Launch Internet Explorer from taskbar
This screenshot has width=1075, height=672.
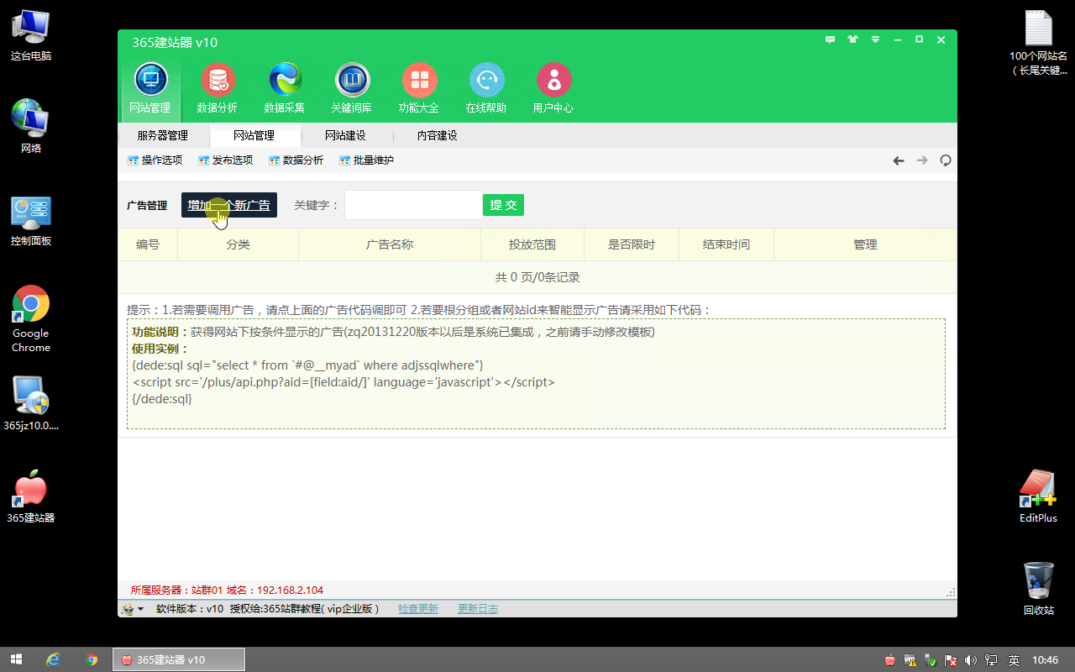coord(54,659)
